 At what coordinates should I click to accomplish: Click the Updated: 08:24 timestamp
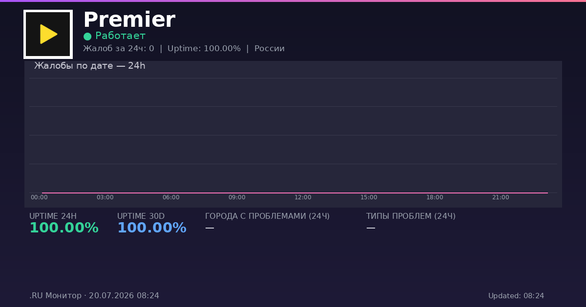516,296
